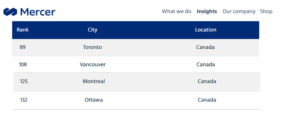Open the Our company menu

(239, 12)
